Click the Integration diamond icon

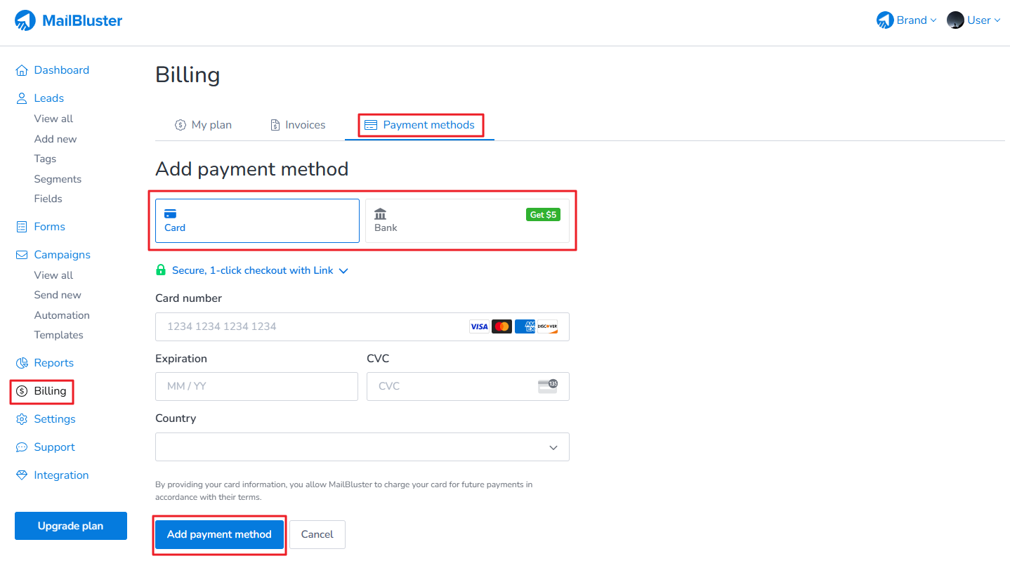coord(22,475)
